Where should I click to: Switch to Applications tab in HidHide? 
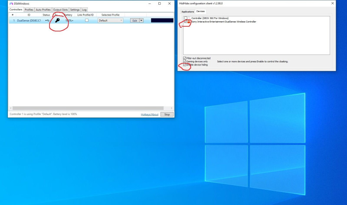pos(188,12)
